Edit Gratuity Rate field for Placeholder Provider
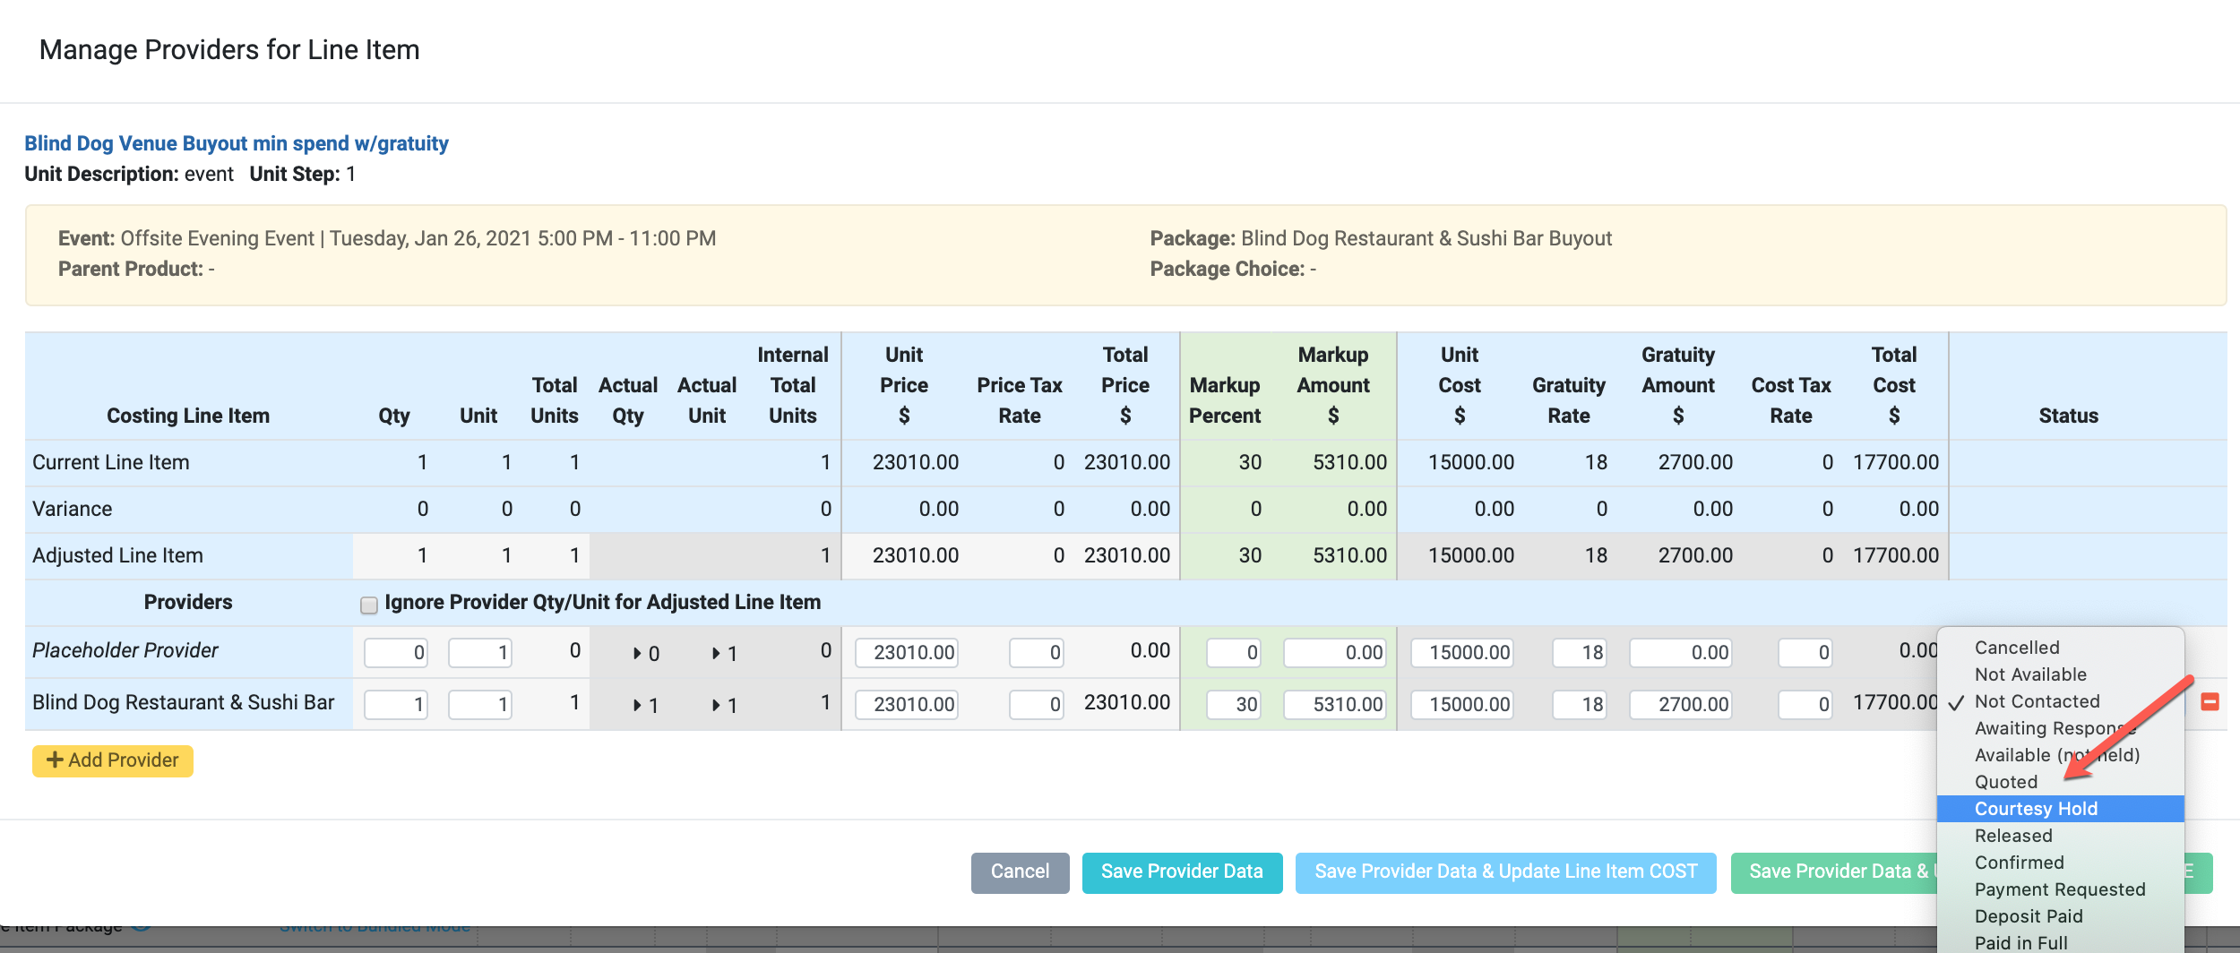Viewport: 2240px width, 953px height. click(x=1579, y=652)
